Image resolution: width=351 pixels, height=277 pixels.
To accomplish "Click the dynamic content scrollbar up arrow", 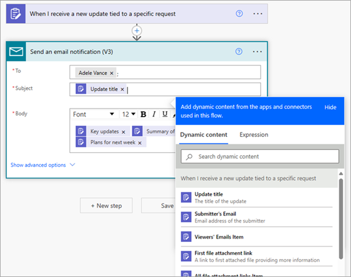I will (x=341, y=174).
